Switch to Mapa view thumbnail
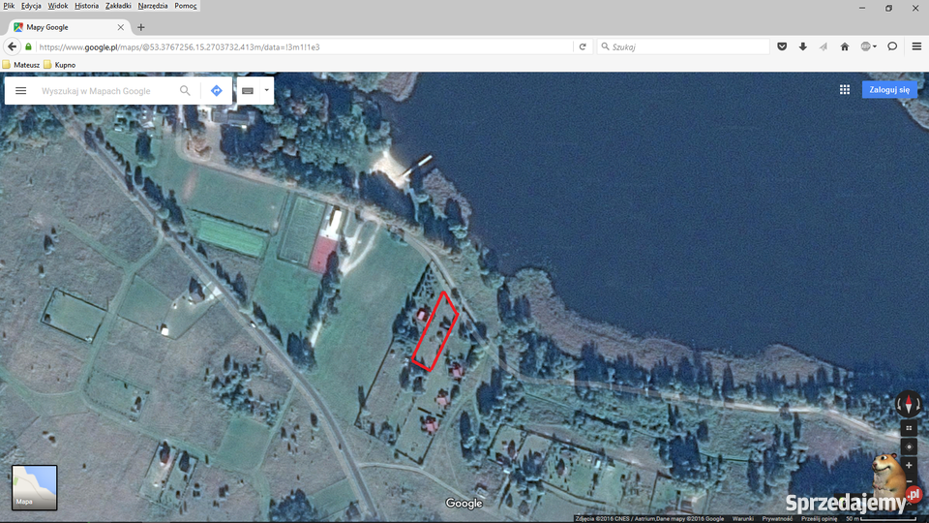929x523 pixels. [35, 487]
